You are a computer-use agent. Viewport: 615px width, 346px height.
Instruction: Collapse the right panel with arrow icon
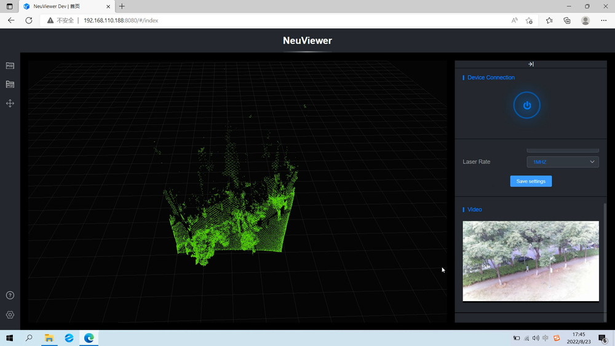tap(531, 64)
